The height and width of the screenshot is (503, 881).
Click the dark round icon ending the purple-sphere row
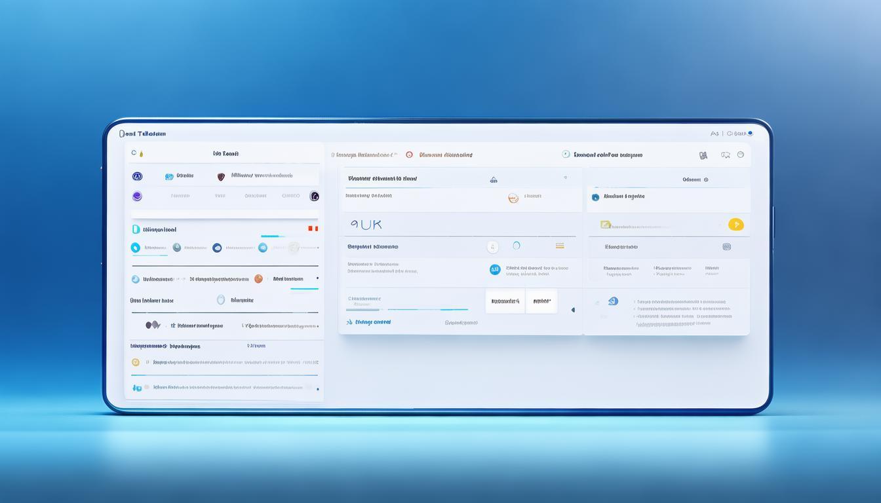coord(314,196)
